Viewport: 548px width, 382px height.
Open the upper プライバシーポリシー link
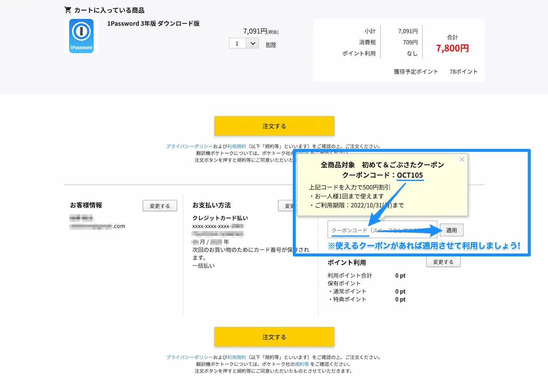[x=189, y=146]
